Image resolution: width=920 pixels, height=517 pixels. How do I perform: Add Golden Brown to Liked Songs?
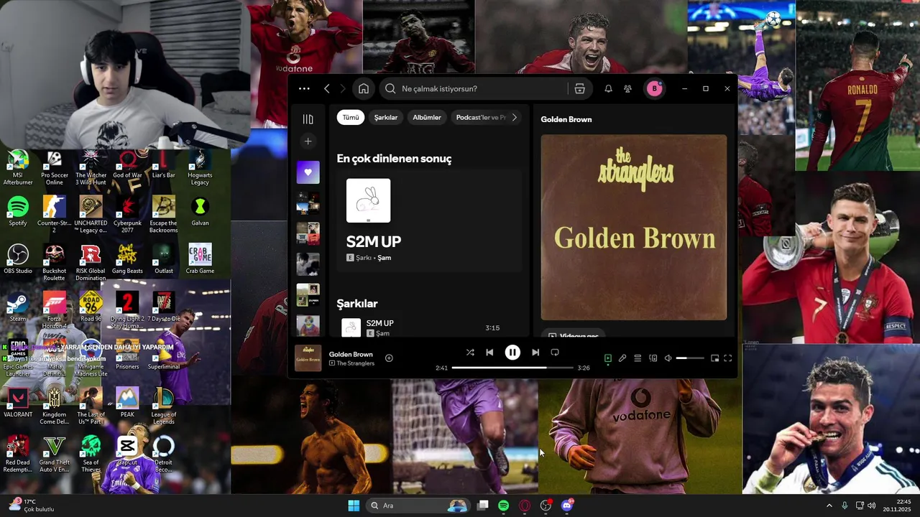389,358
